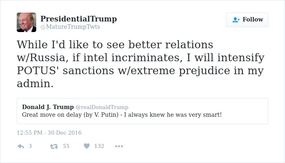Click the person-plus icon in Follow button
Image resolution: width=285 pixels, height=163 pixels.
coord(236,19)
